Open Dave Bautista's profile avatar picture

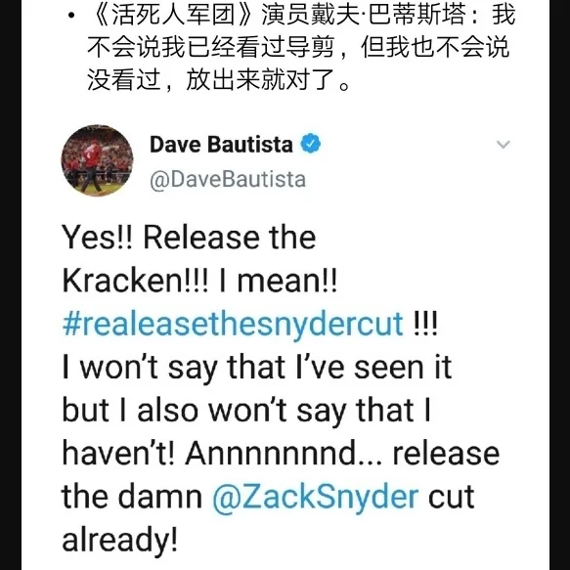point(97,160)
